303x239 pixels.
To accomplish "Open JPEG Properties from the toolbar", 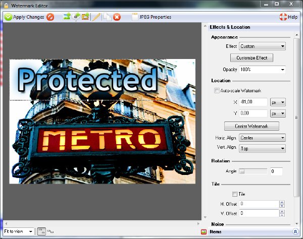I will [151, 17].
